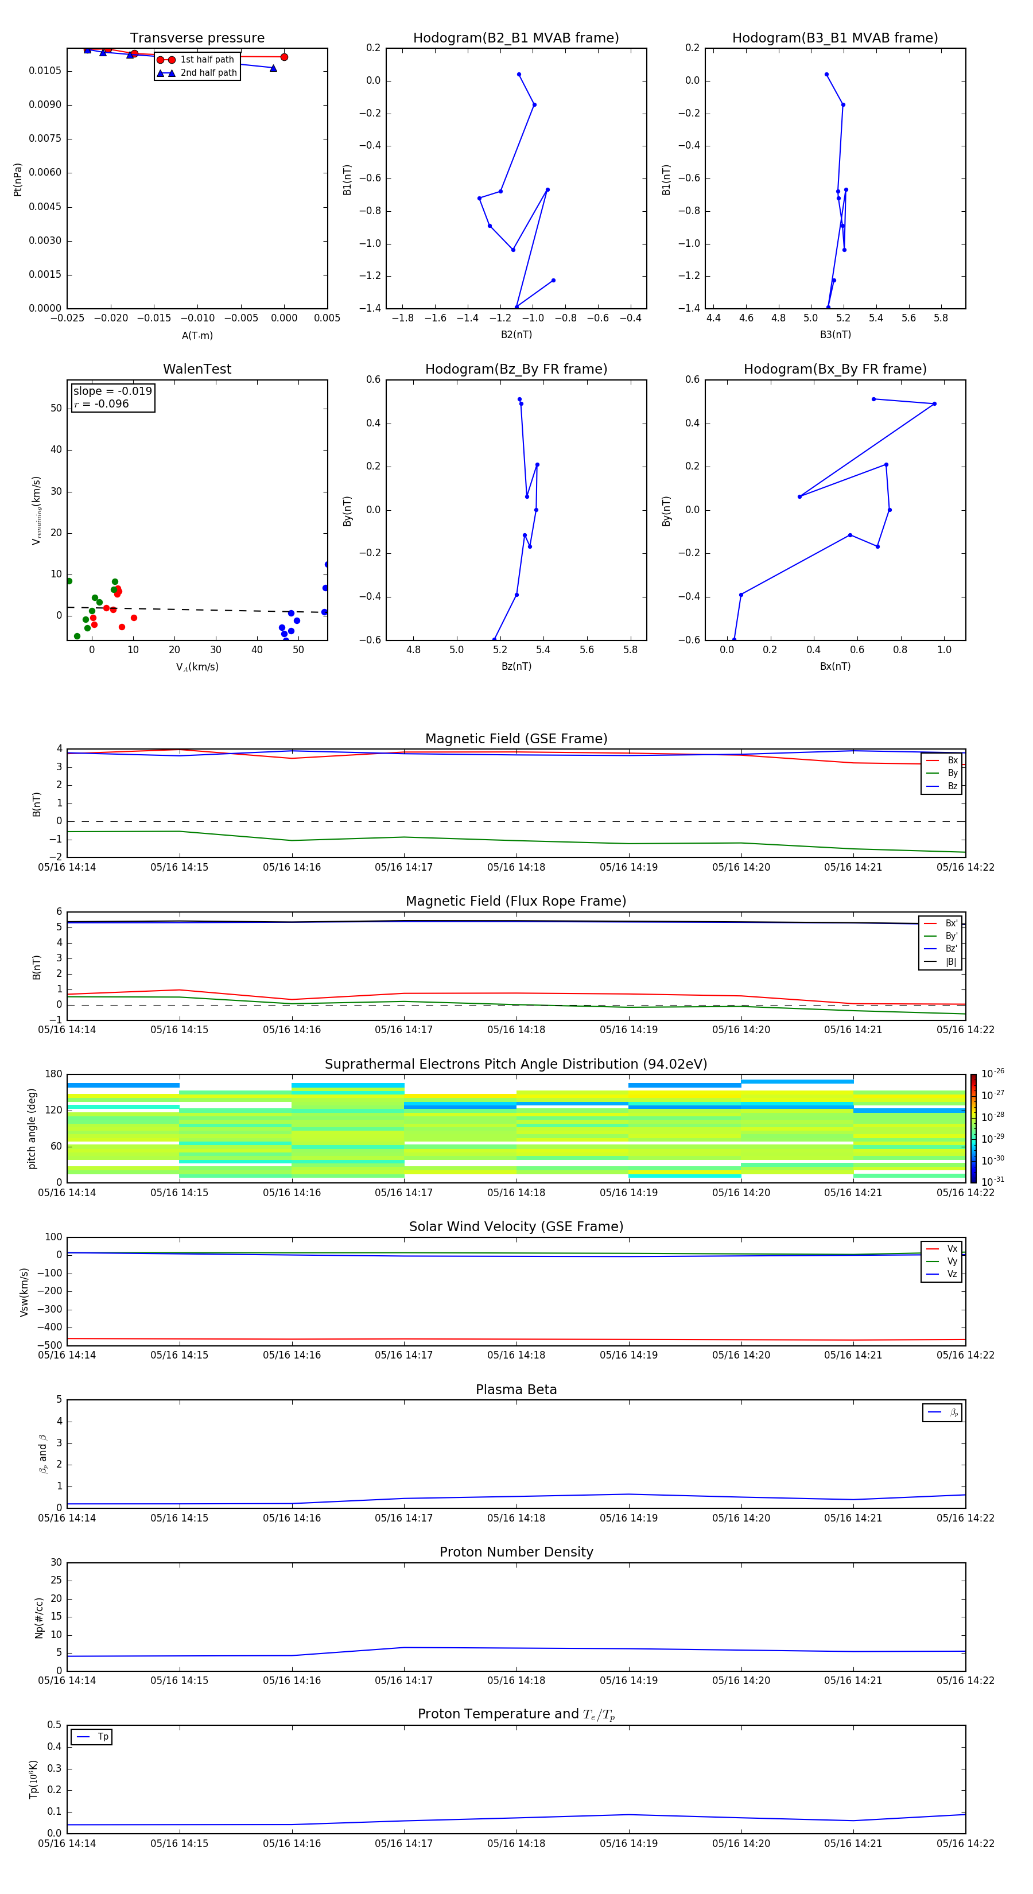Screen dimensions: 1033x1894
Task: Click the '05/16 14:14' tick under Plasma Beta
Action: (67, 1517)
